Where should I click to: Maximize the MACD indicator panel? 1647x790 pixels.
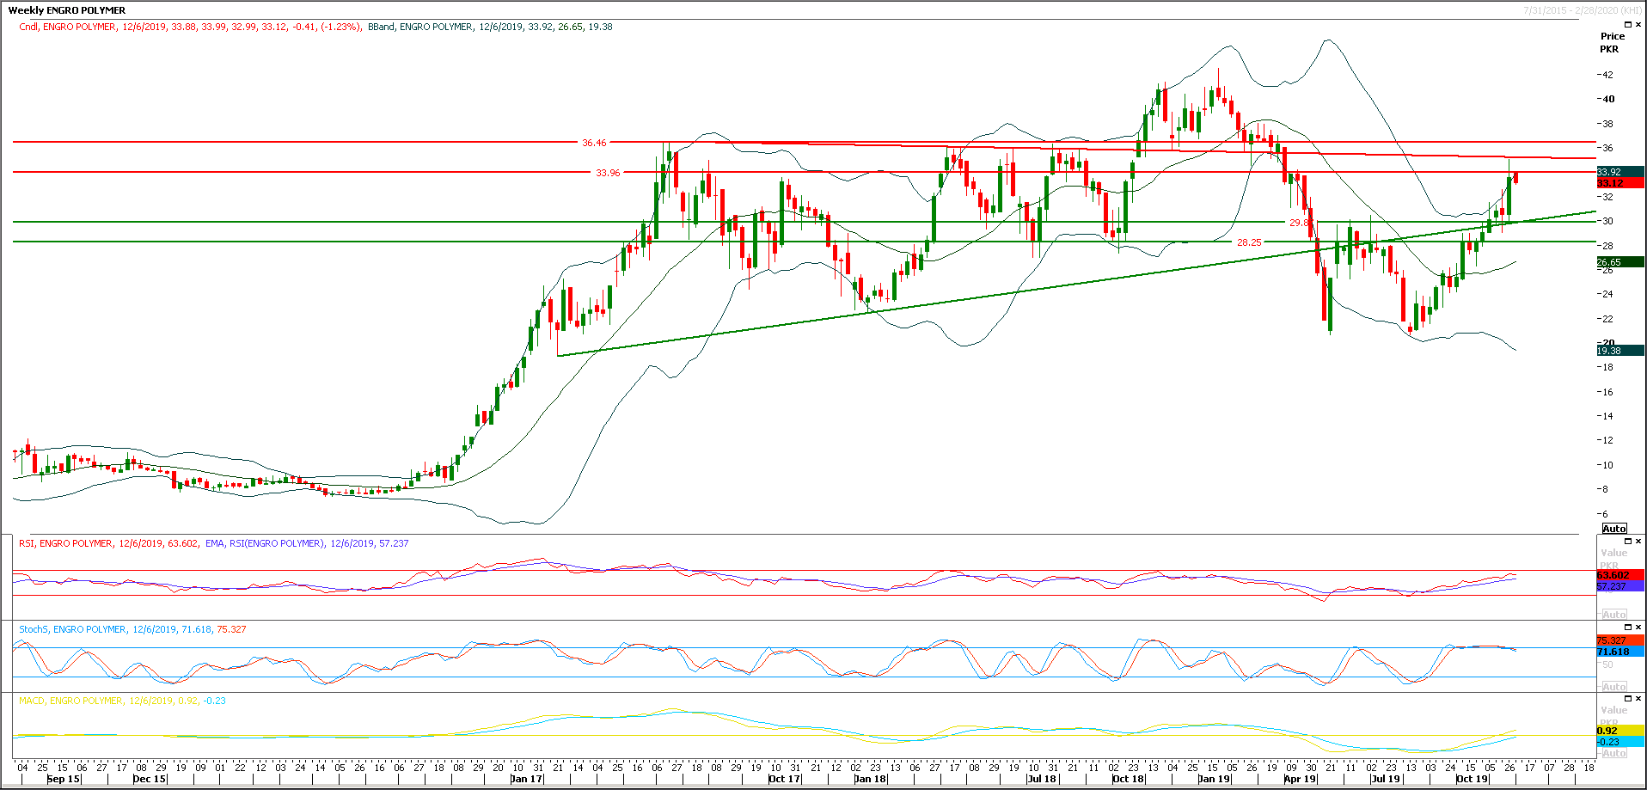1626,699
